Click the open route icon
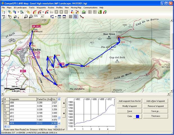174x135 pixels. [77, 12]
